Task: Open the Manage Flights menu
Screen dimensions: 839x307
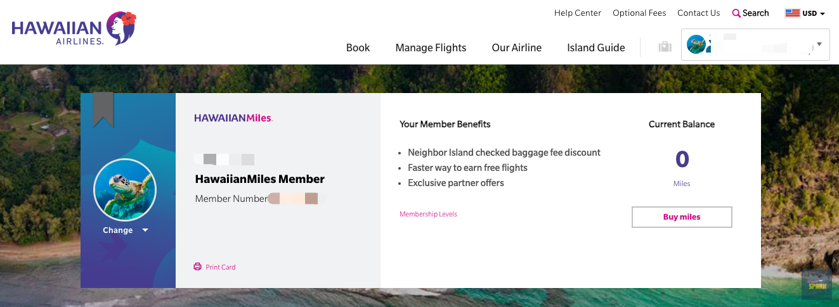Action: [431, 47]
